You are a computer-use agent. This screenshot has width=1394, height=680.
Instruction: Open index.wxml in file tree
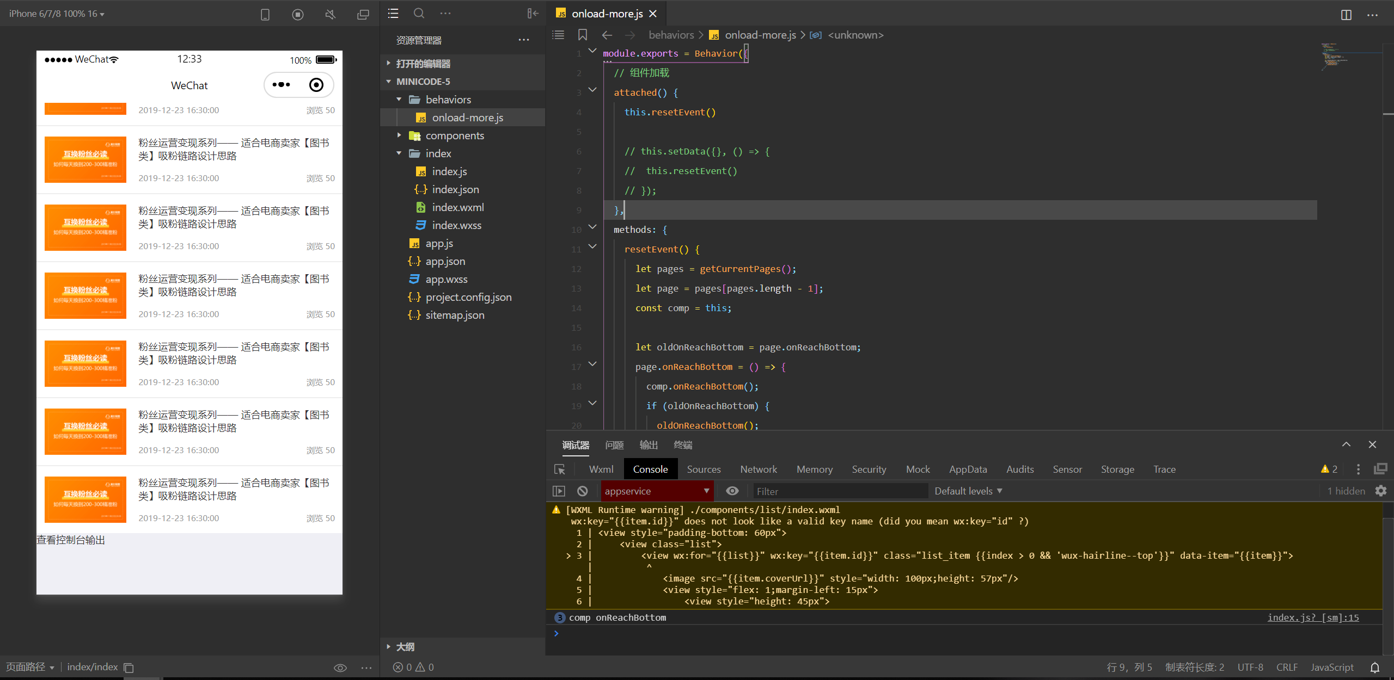point(457,207)
